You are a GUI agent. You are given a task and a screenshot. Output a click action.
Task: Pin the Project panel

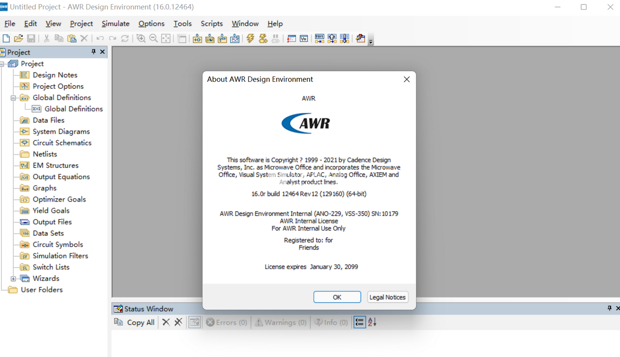(94, 52)
